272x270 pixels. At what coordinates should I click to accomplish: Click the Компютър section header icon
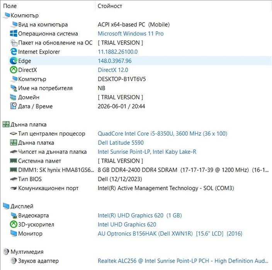coord(6,15)
